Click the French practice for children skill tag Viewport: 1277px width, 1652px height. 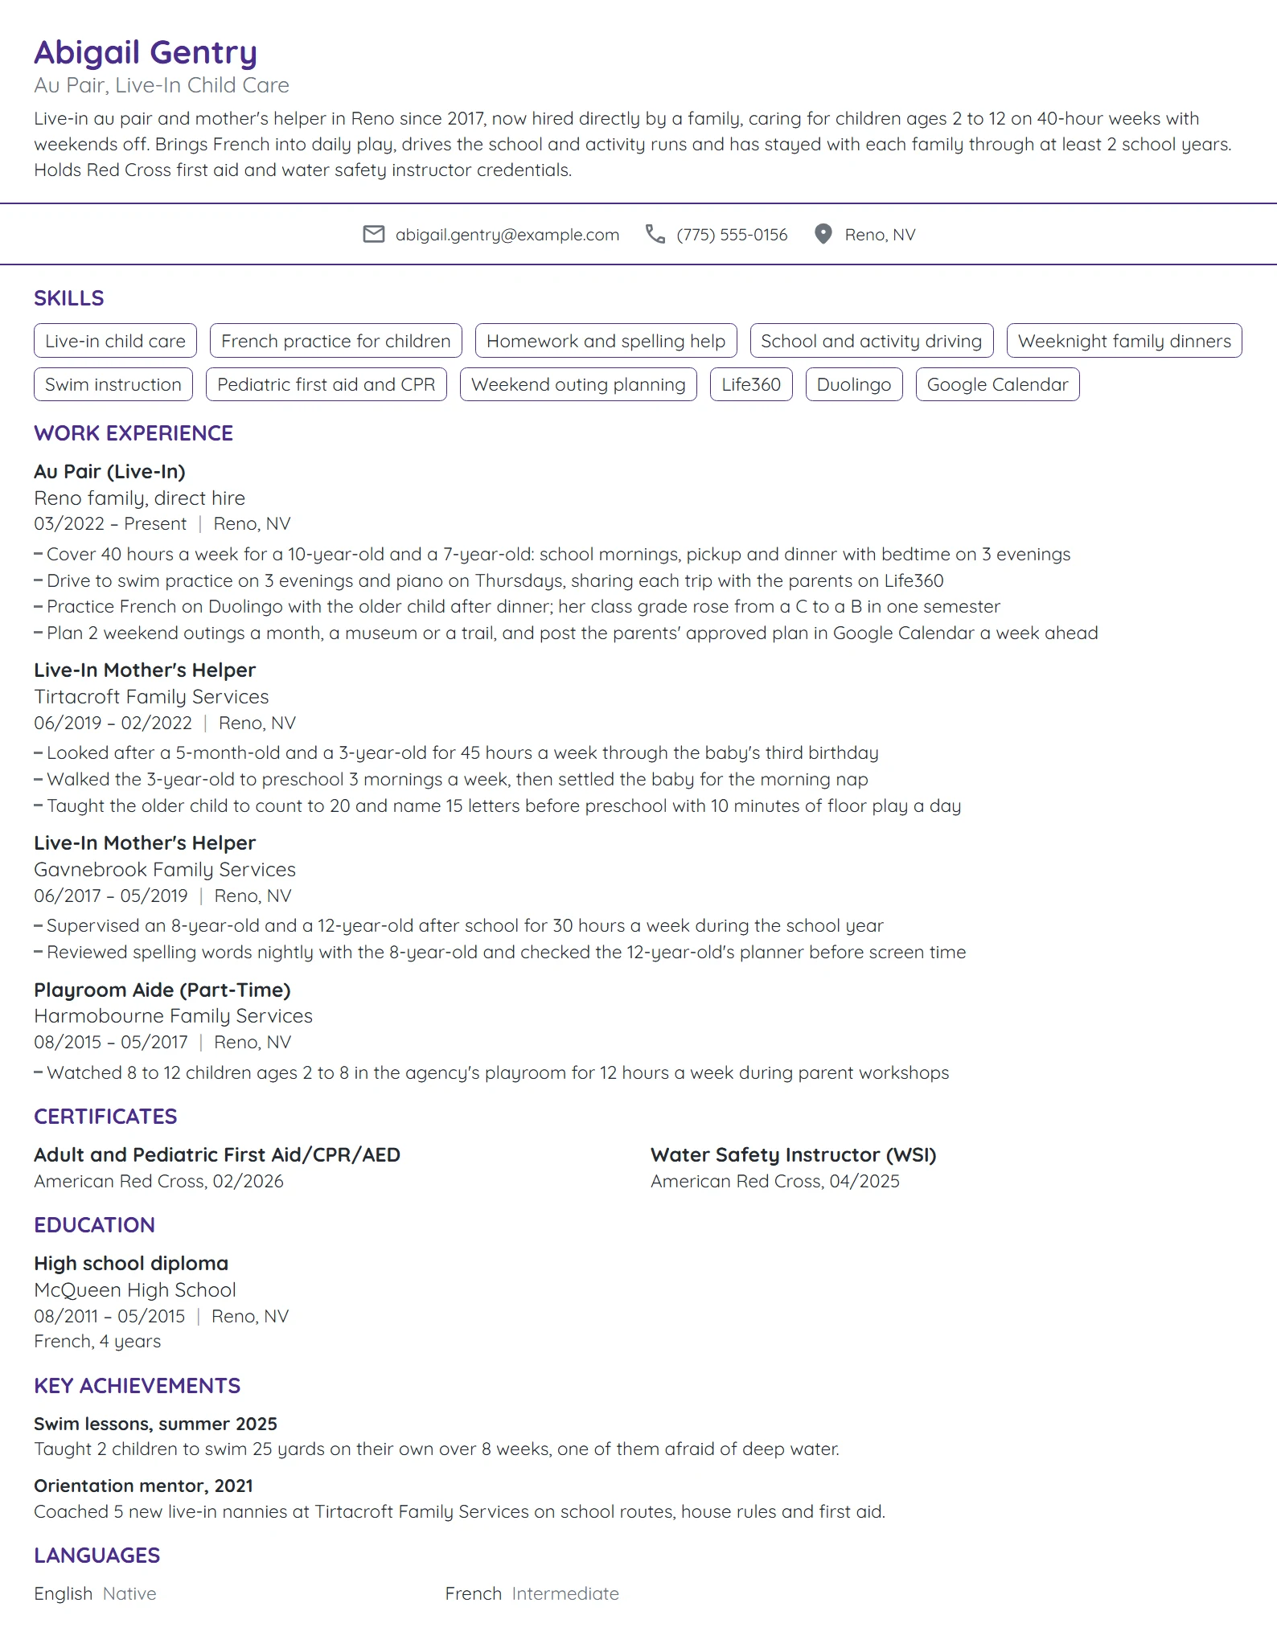point(336,341)
